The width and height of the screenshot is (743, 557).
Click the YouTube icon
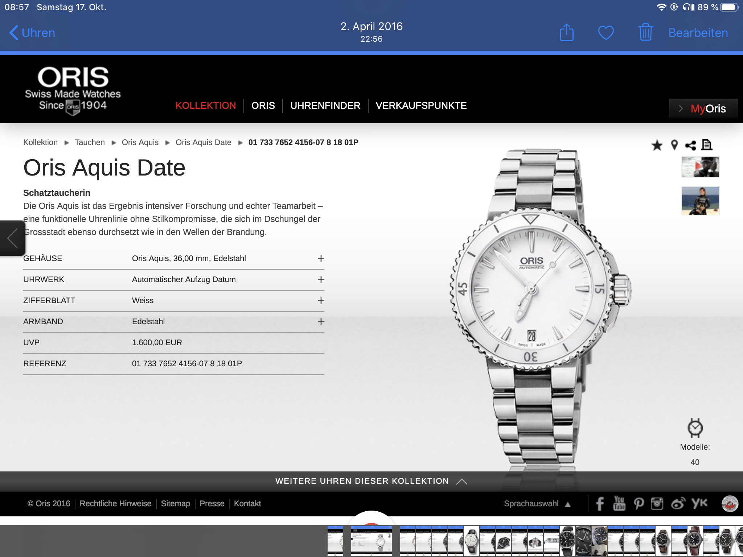coord(619,503)
